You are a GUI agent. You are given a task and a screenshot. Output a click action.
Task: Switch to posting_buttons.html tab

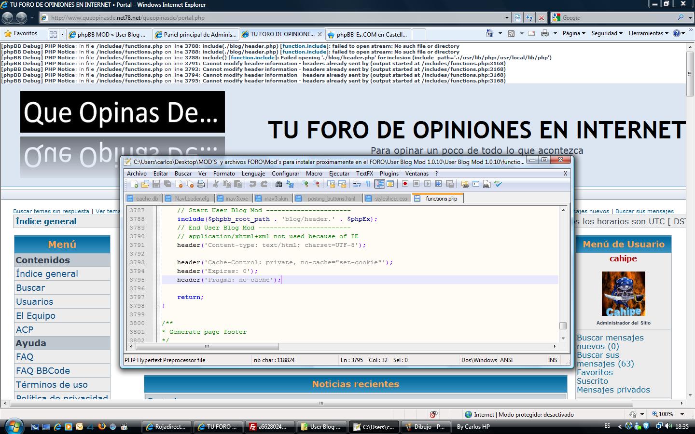point(327,199)
